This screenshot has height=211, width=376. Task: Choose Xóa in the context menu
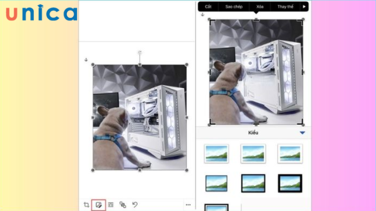click(260, 7)
